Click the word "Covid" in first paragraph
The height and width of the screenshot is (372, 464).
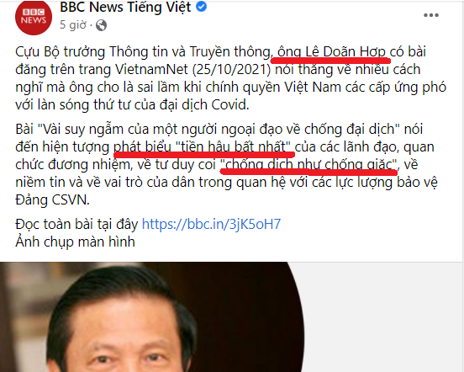pyautogui.click(x=230, y=105)
